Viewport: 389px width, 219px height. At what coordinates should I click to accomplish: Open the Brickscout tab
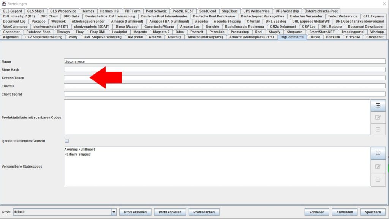[375, 37]
